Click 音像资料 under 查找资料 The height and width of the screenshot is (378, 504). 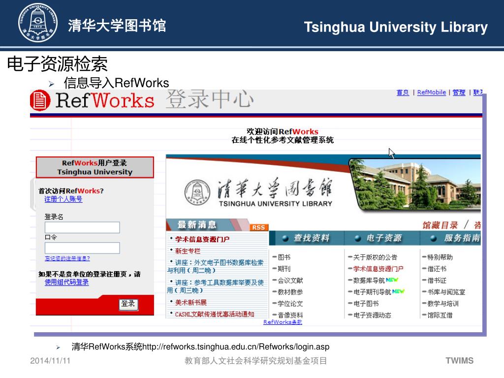[x=290, y=315]
